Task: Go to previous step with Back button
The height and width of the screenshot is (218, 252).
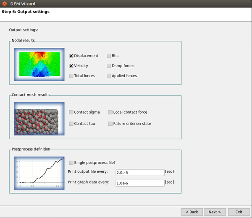Action: pyautogui.click(x=192, y=212)
